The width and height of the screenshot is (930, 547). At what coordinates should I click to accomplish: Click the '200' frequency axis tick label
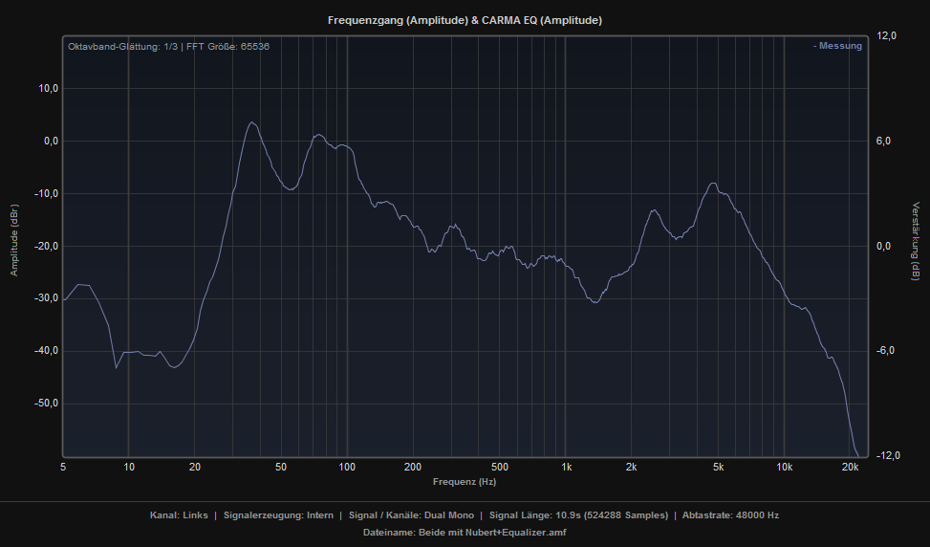[x=413, y=468]
